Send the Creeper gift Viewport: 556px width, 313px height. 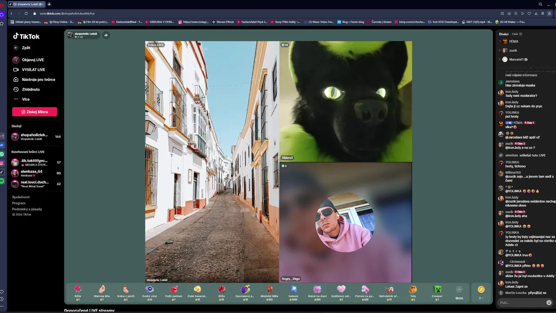(x=437, y=293)
